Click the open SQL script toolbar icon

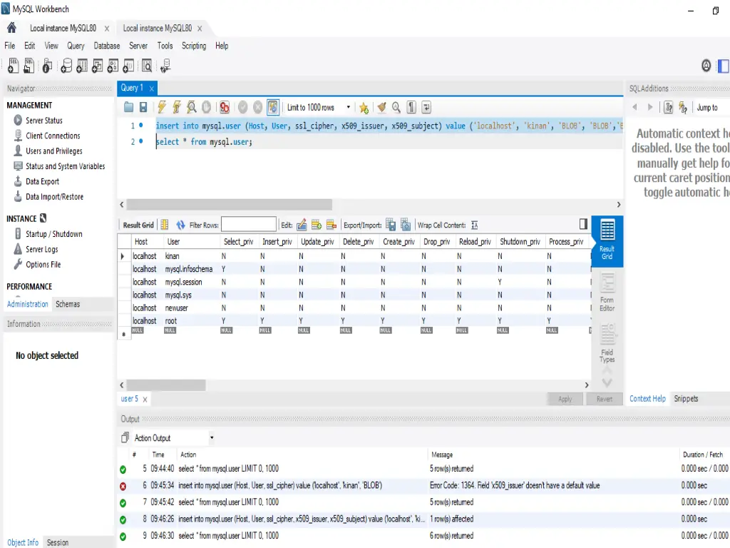[x=29, y=66]
